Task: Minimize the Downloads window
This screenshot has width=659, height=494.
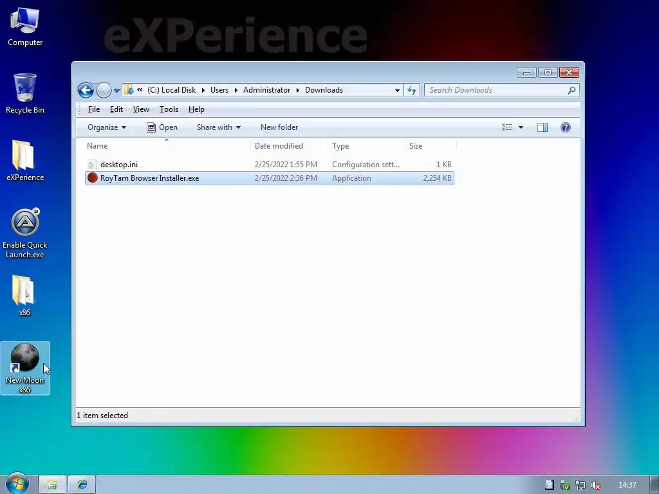Action: [526, 73]
